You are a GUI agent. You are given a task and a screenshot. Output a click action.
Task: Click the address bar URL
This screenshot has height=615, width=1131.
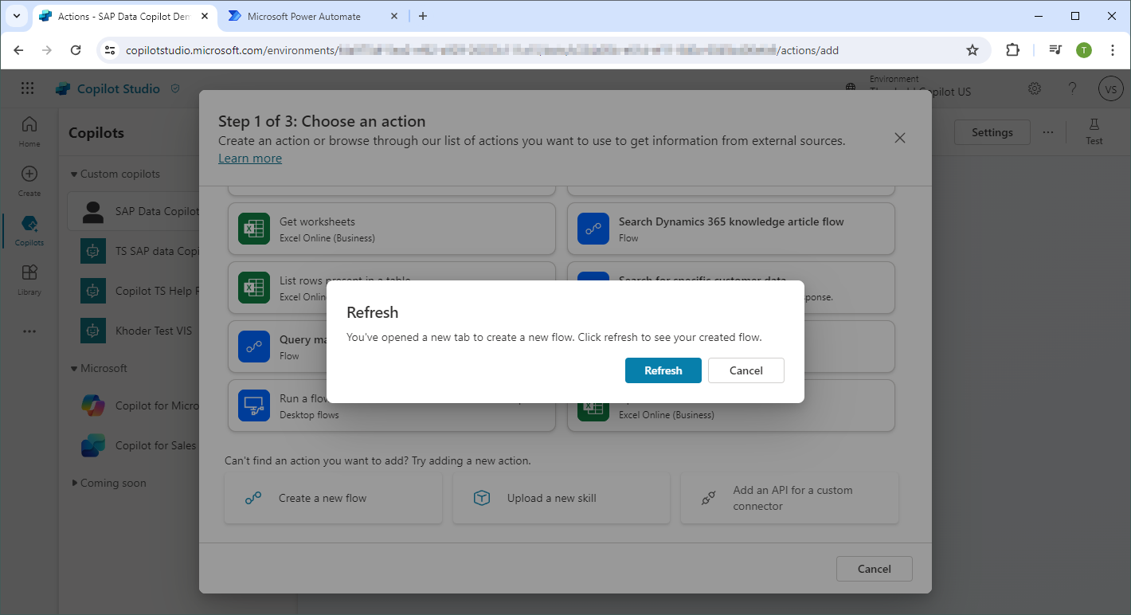tap(482, 50)
